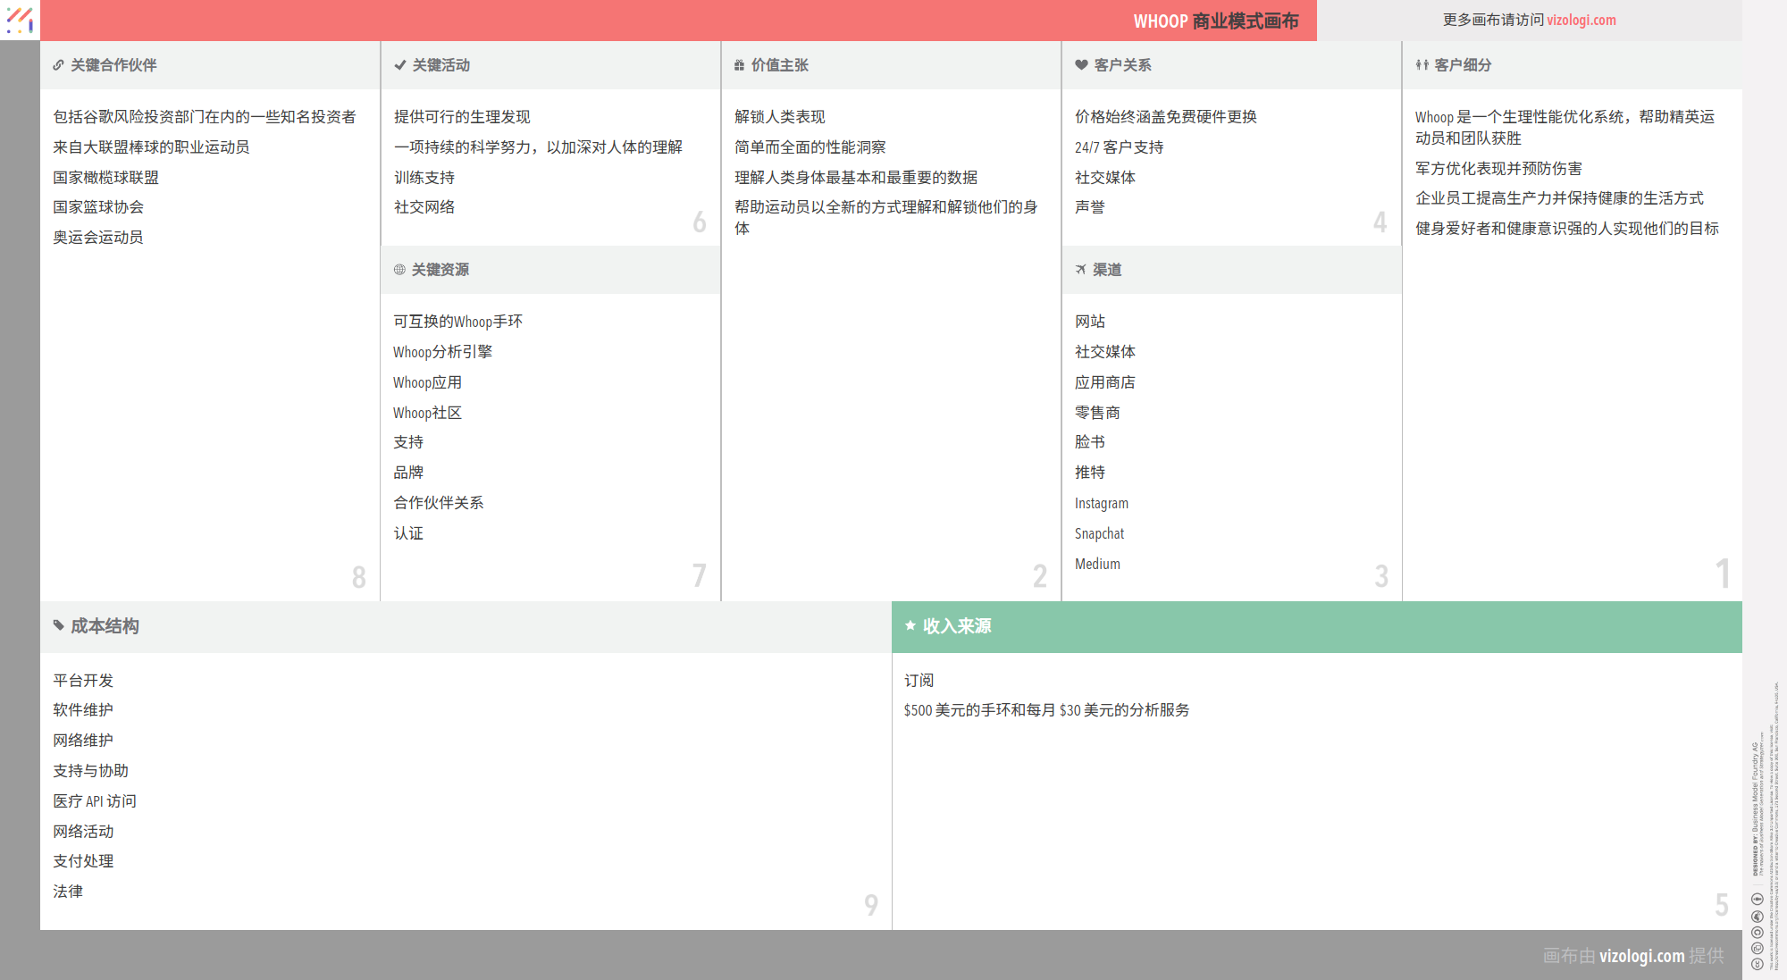Click the globe icon beside 关键资源
This screenshot has height=980, width=1787.
click(399, 270)
